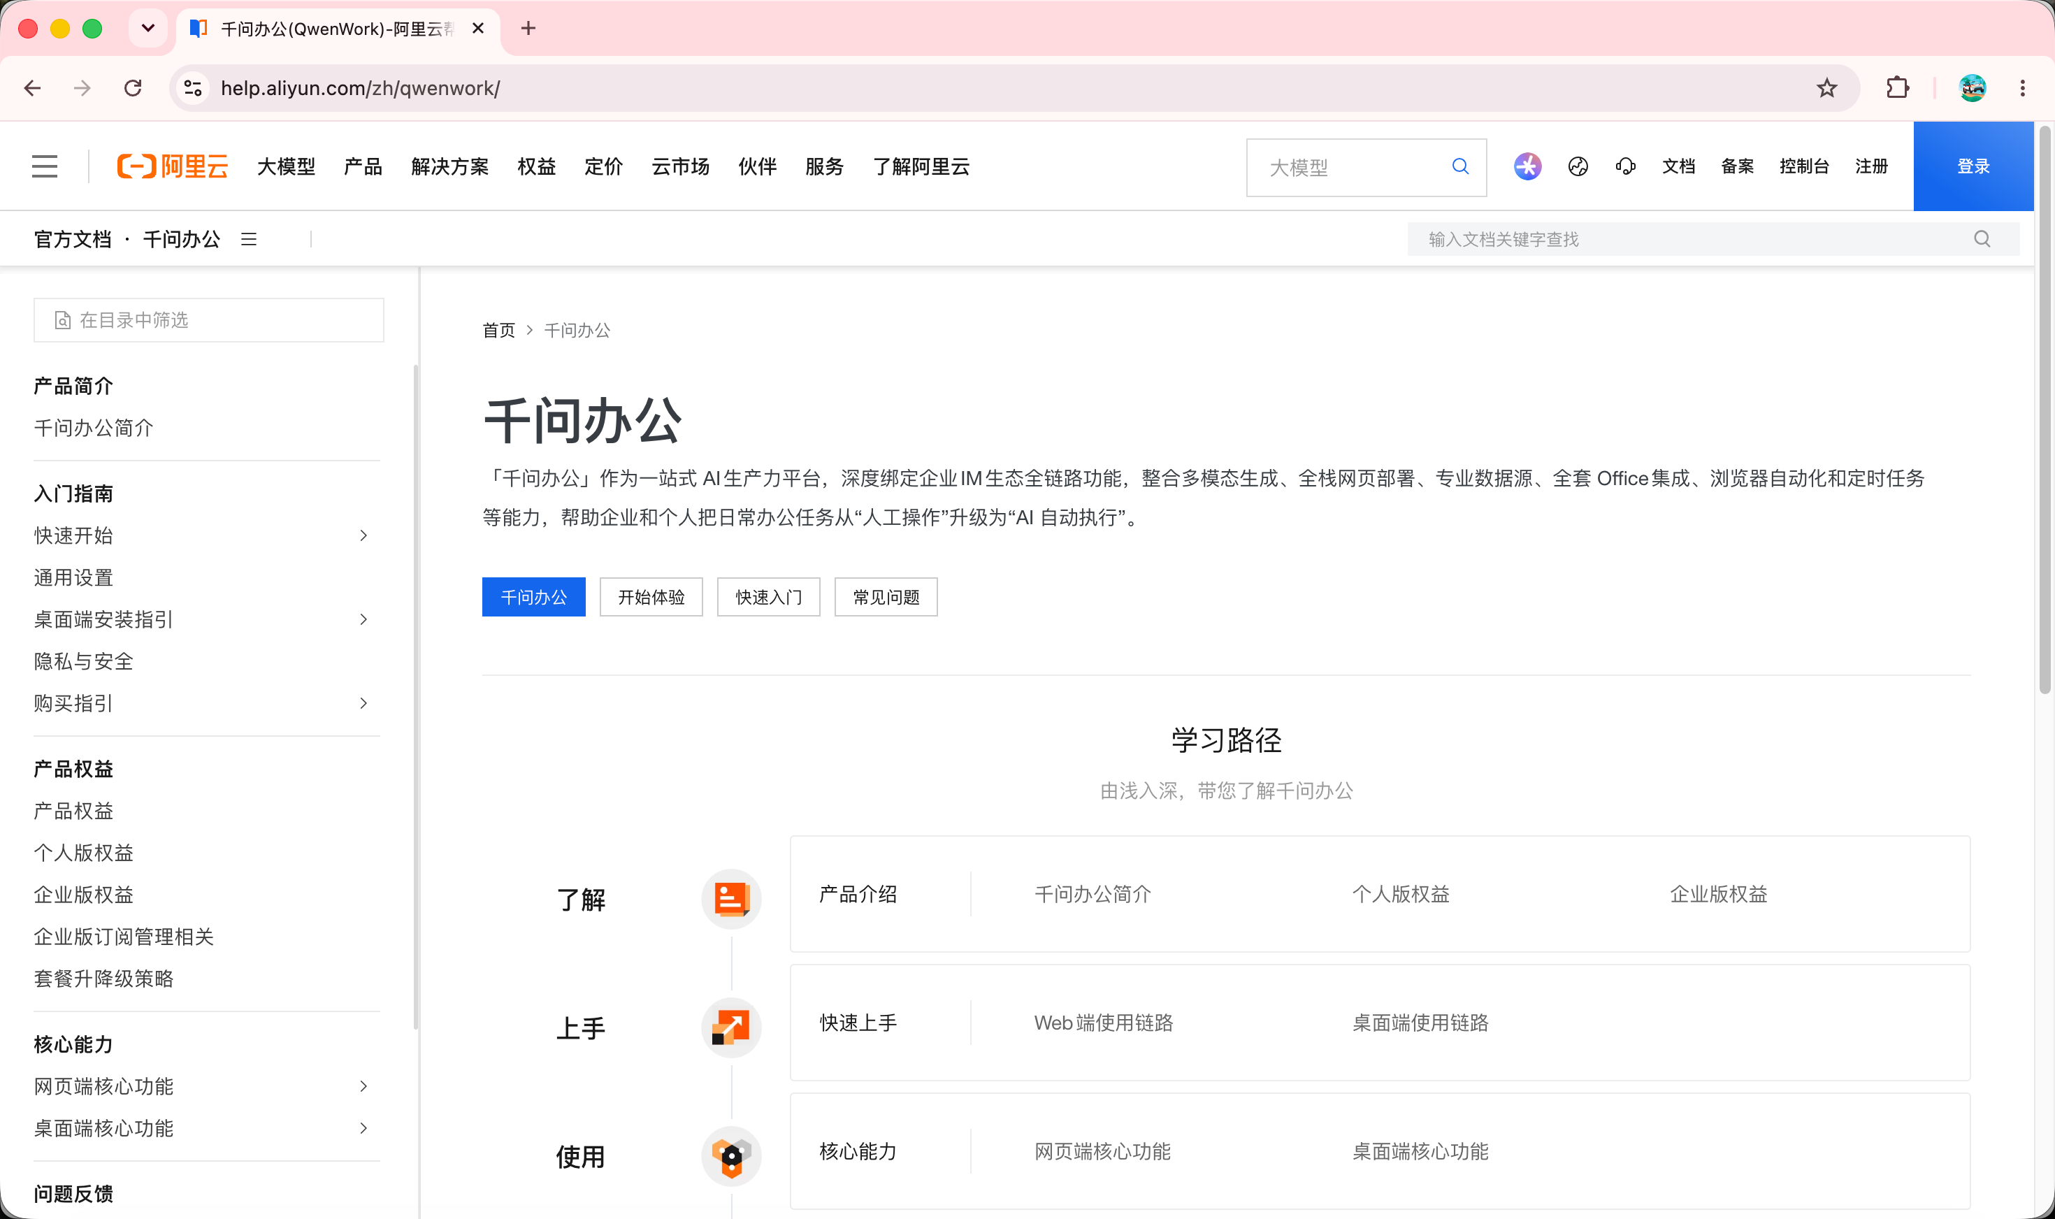Screen dimensions: 2055x1219
Task: Bookmark this page with the star
Action: pyautogui.click(x=1826, y=88)
